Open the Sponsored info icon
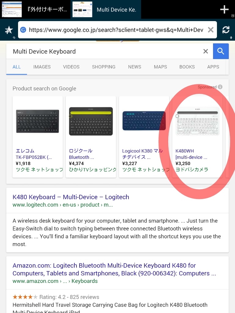 point(220,87)
